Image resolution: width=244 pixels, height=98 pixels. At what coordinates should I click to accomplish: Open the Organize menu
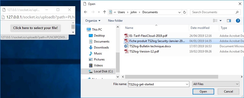(93, 21)
